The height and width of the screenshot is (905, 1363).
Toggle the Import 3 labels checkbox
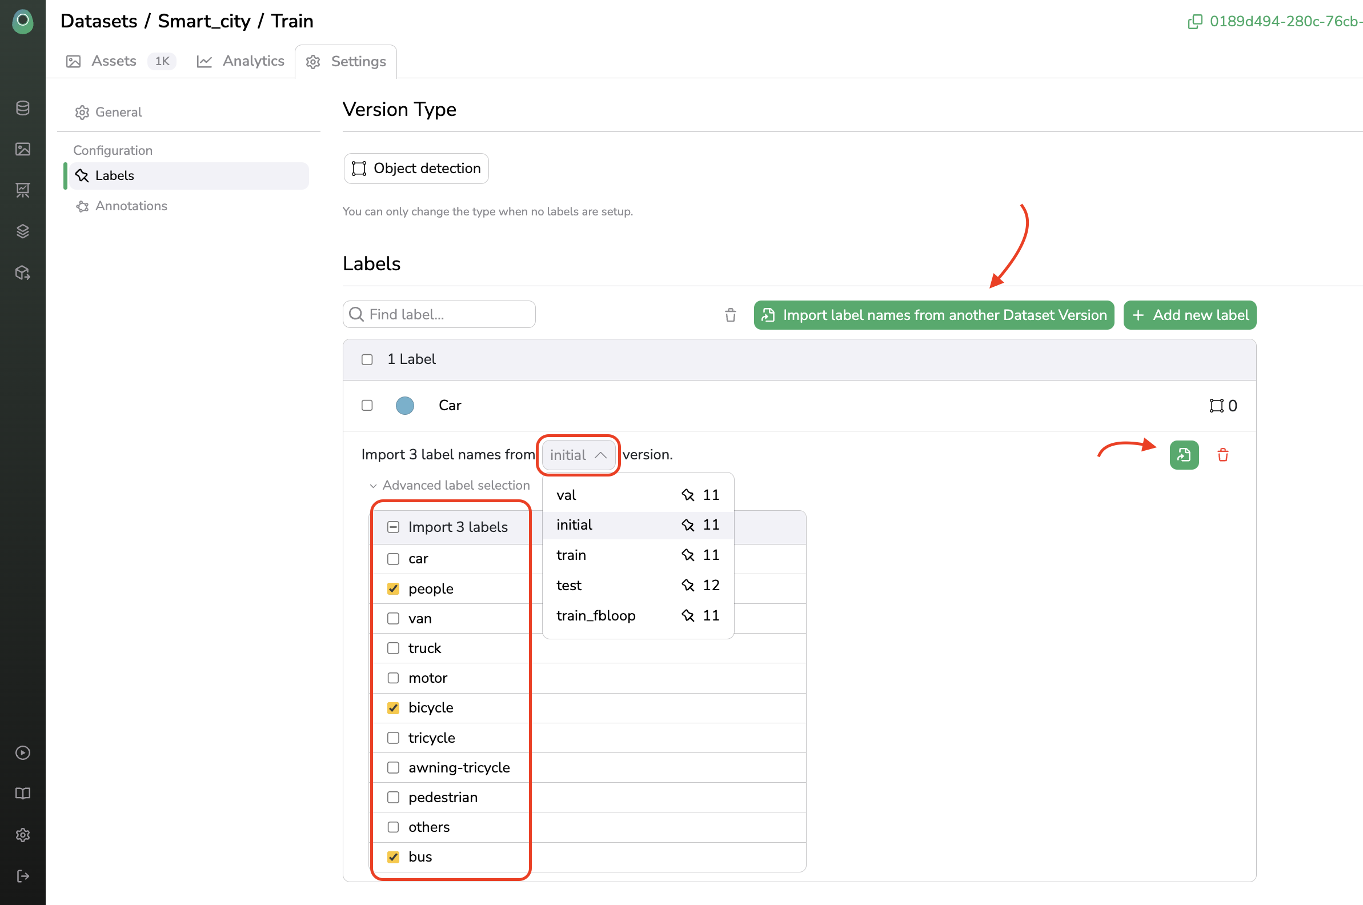point(393,527)
